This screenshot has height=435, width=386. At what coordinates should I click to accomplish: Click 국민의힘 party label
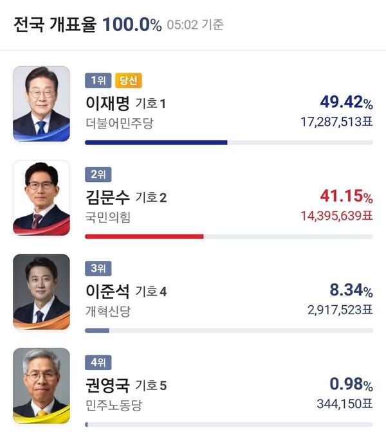(x=107, y=217)
